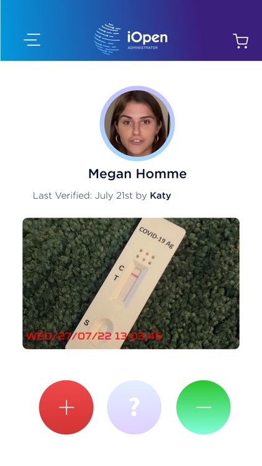Select the Megan Homme name heading
The height and width of the screenshot is (466, 262).
tap(138, 174)
